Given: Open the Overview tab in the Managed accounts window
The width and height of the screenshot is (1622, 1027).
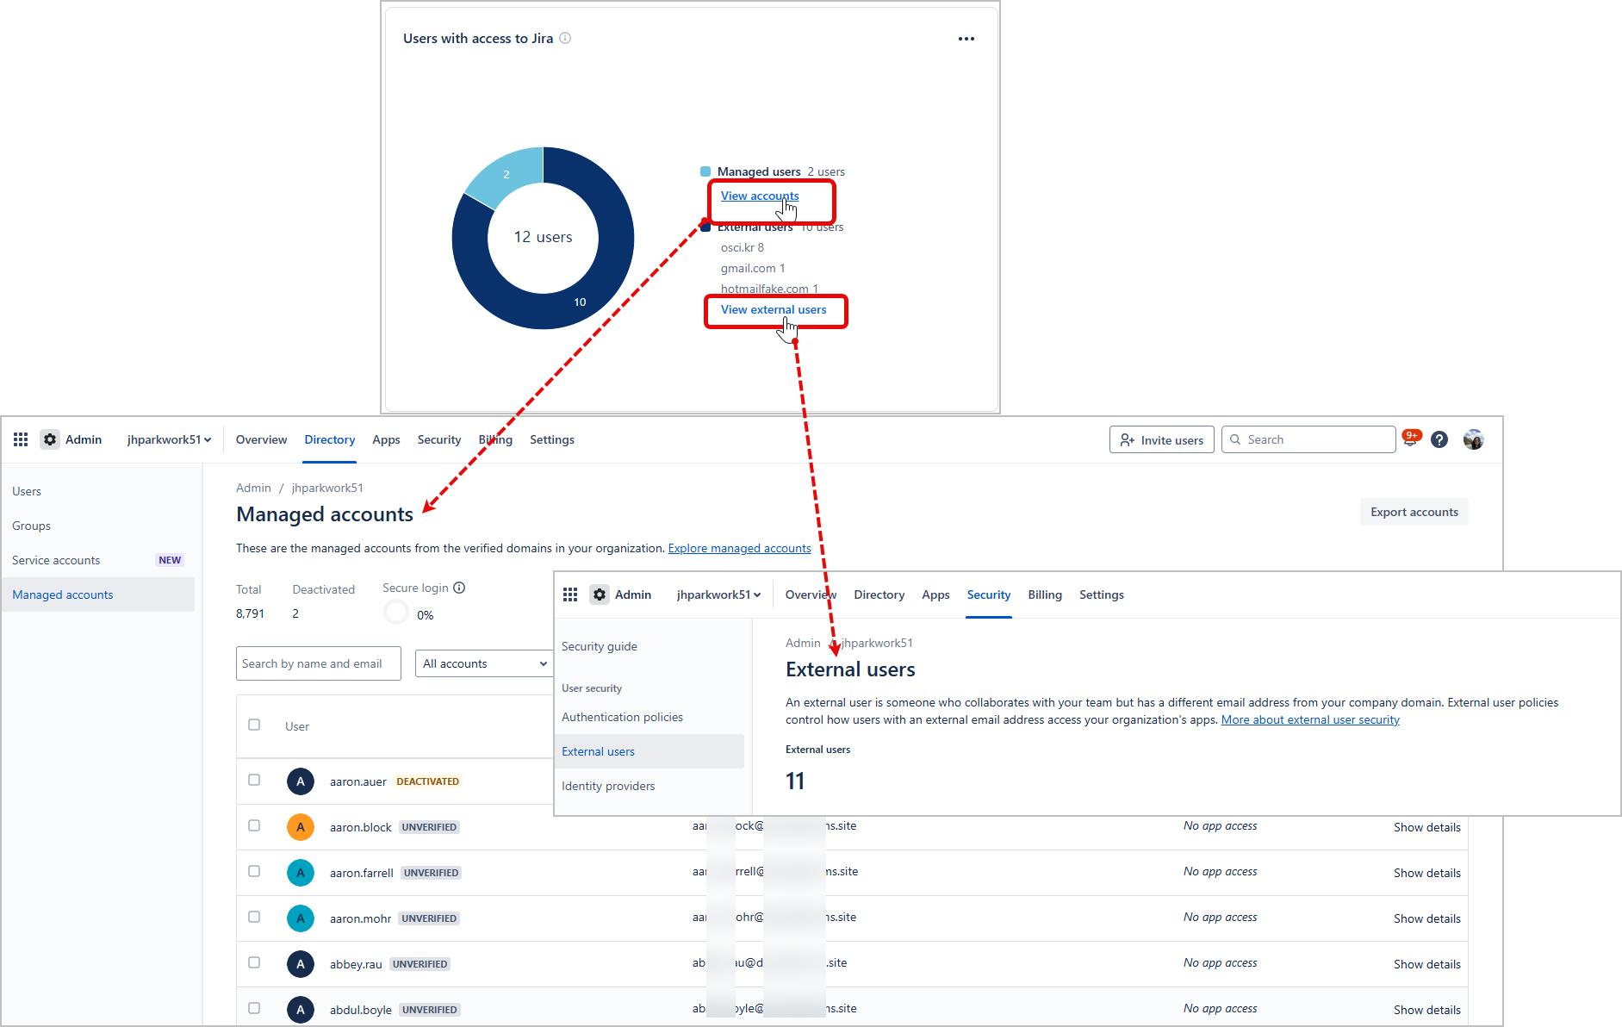Looking at the screenshot, I should tap(261, 439).
